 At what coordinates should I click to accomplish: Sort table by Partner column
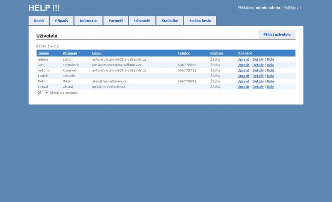click(217, 53)
